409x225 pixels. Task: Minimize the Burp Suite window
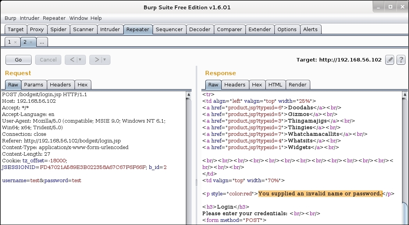(379, 7)
